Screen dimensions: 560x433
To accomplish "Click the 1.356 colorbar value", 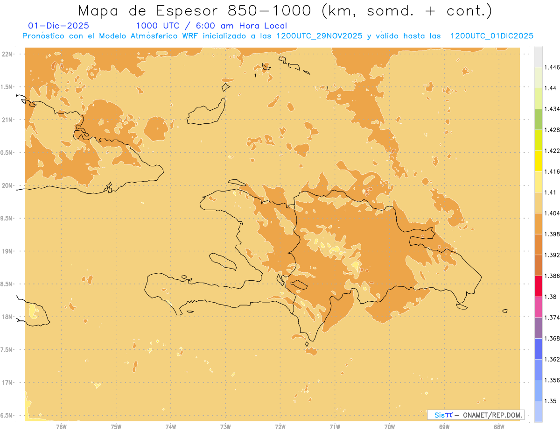I will (552, 380).
